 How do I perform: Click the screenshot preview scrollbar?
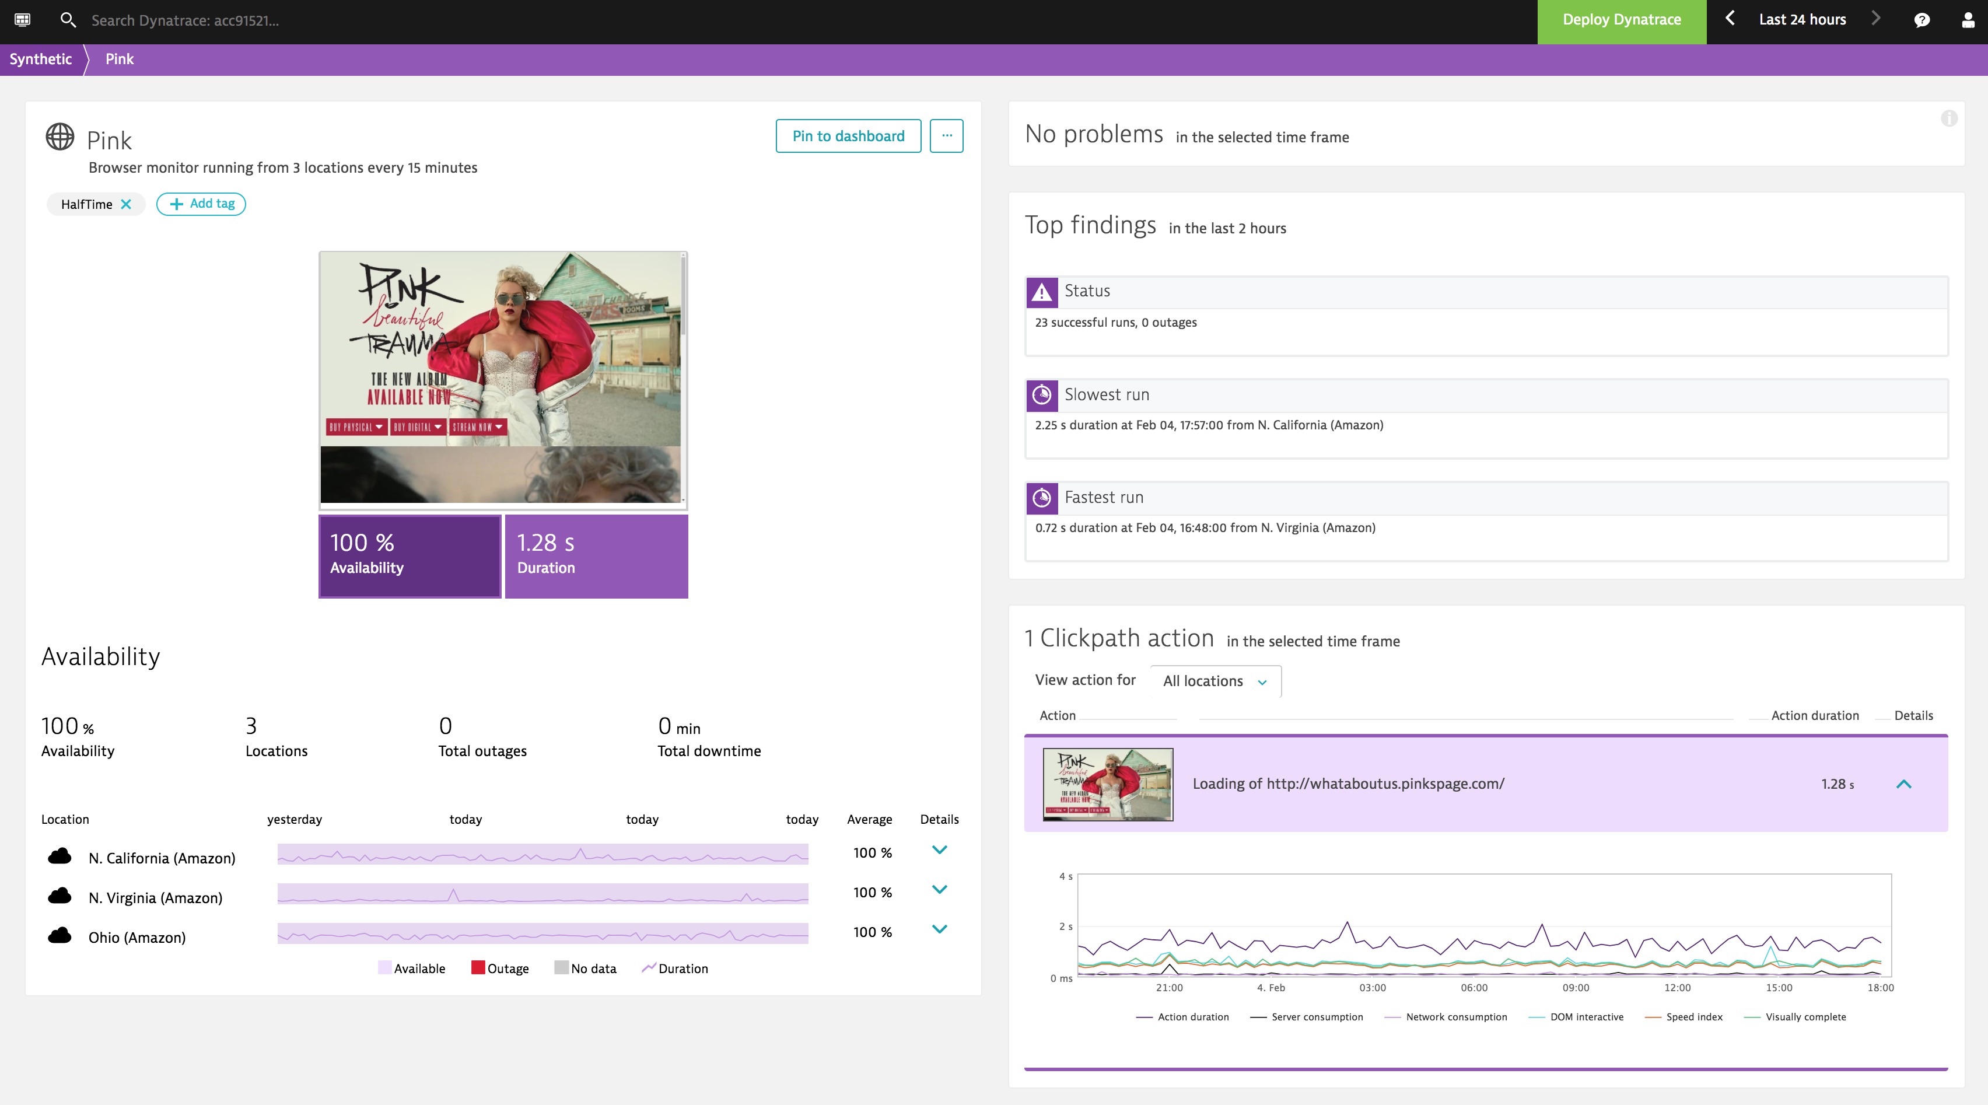(x=684, y=297)
